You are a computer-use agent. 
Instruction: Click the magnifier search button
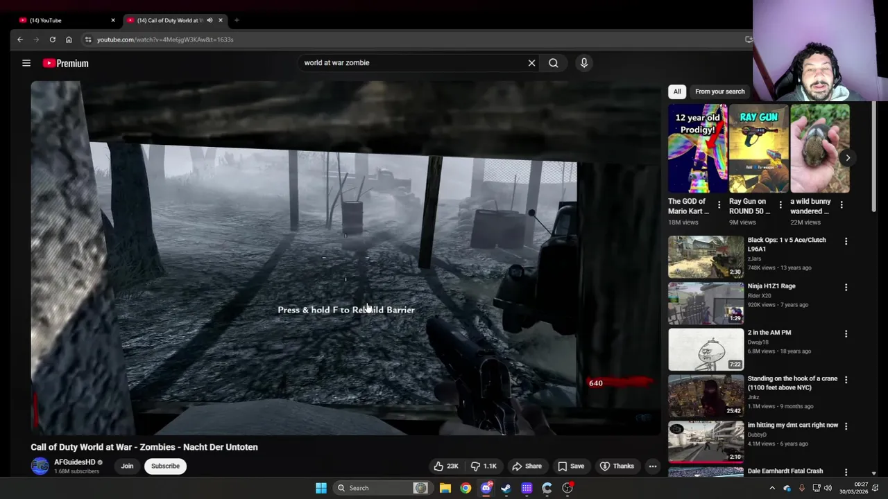[554, 63]
